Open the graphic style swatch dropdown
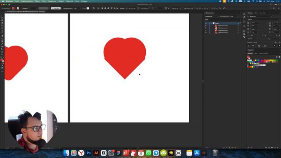 pyautogui.click(x=90, y=8)
